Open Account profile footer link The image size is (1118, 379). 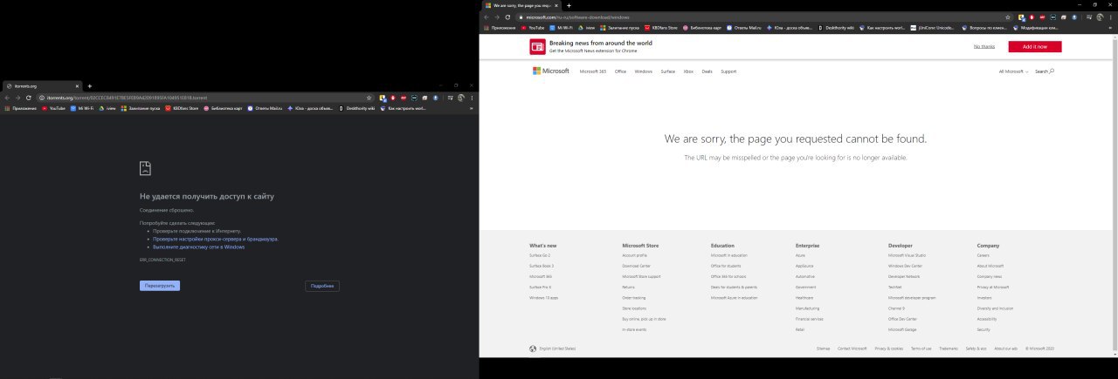point(635,255)
